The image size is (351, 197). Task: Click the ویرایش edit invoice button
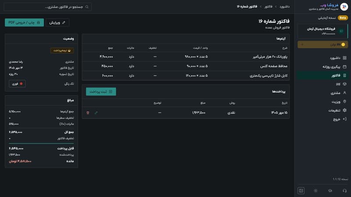pyautogui.click(x=57, y=23)
